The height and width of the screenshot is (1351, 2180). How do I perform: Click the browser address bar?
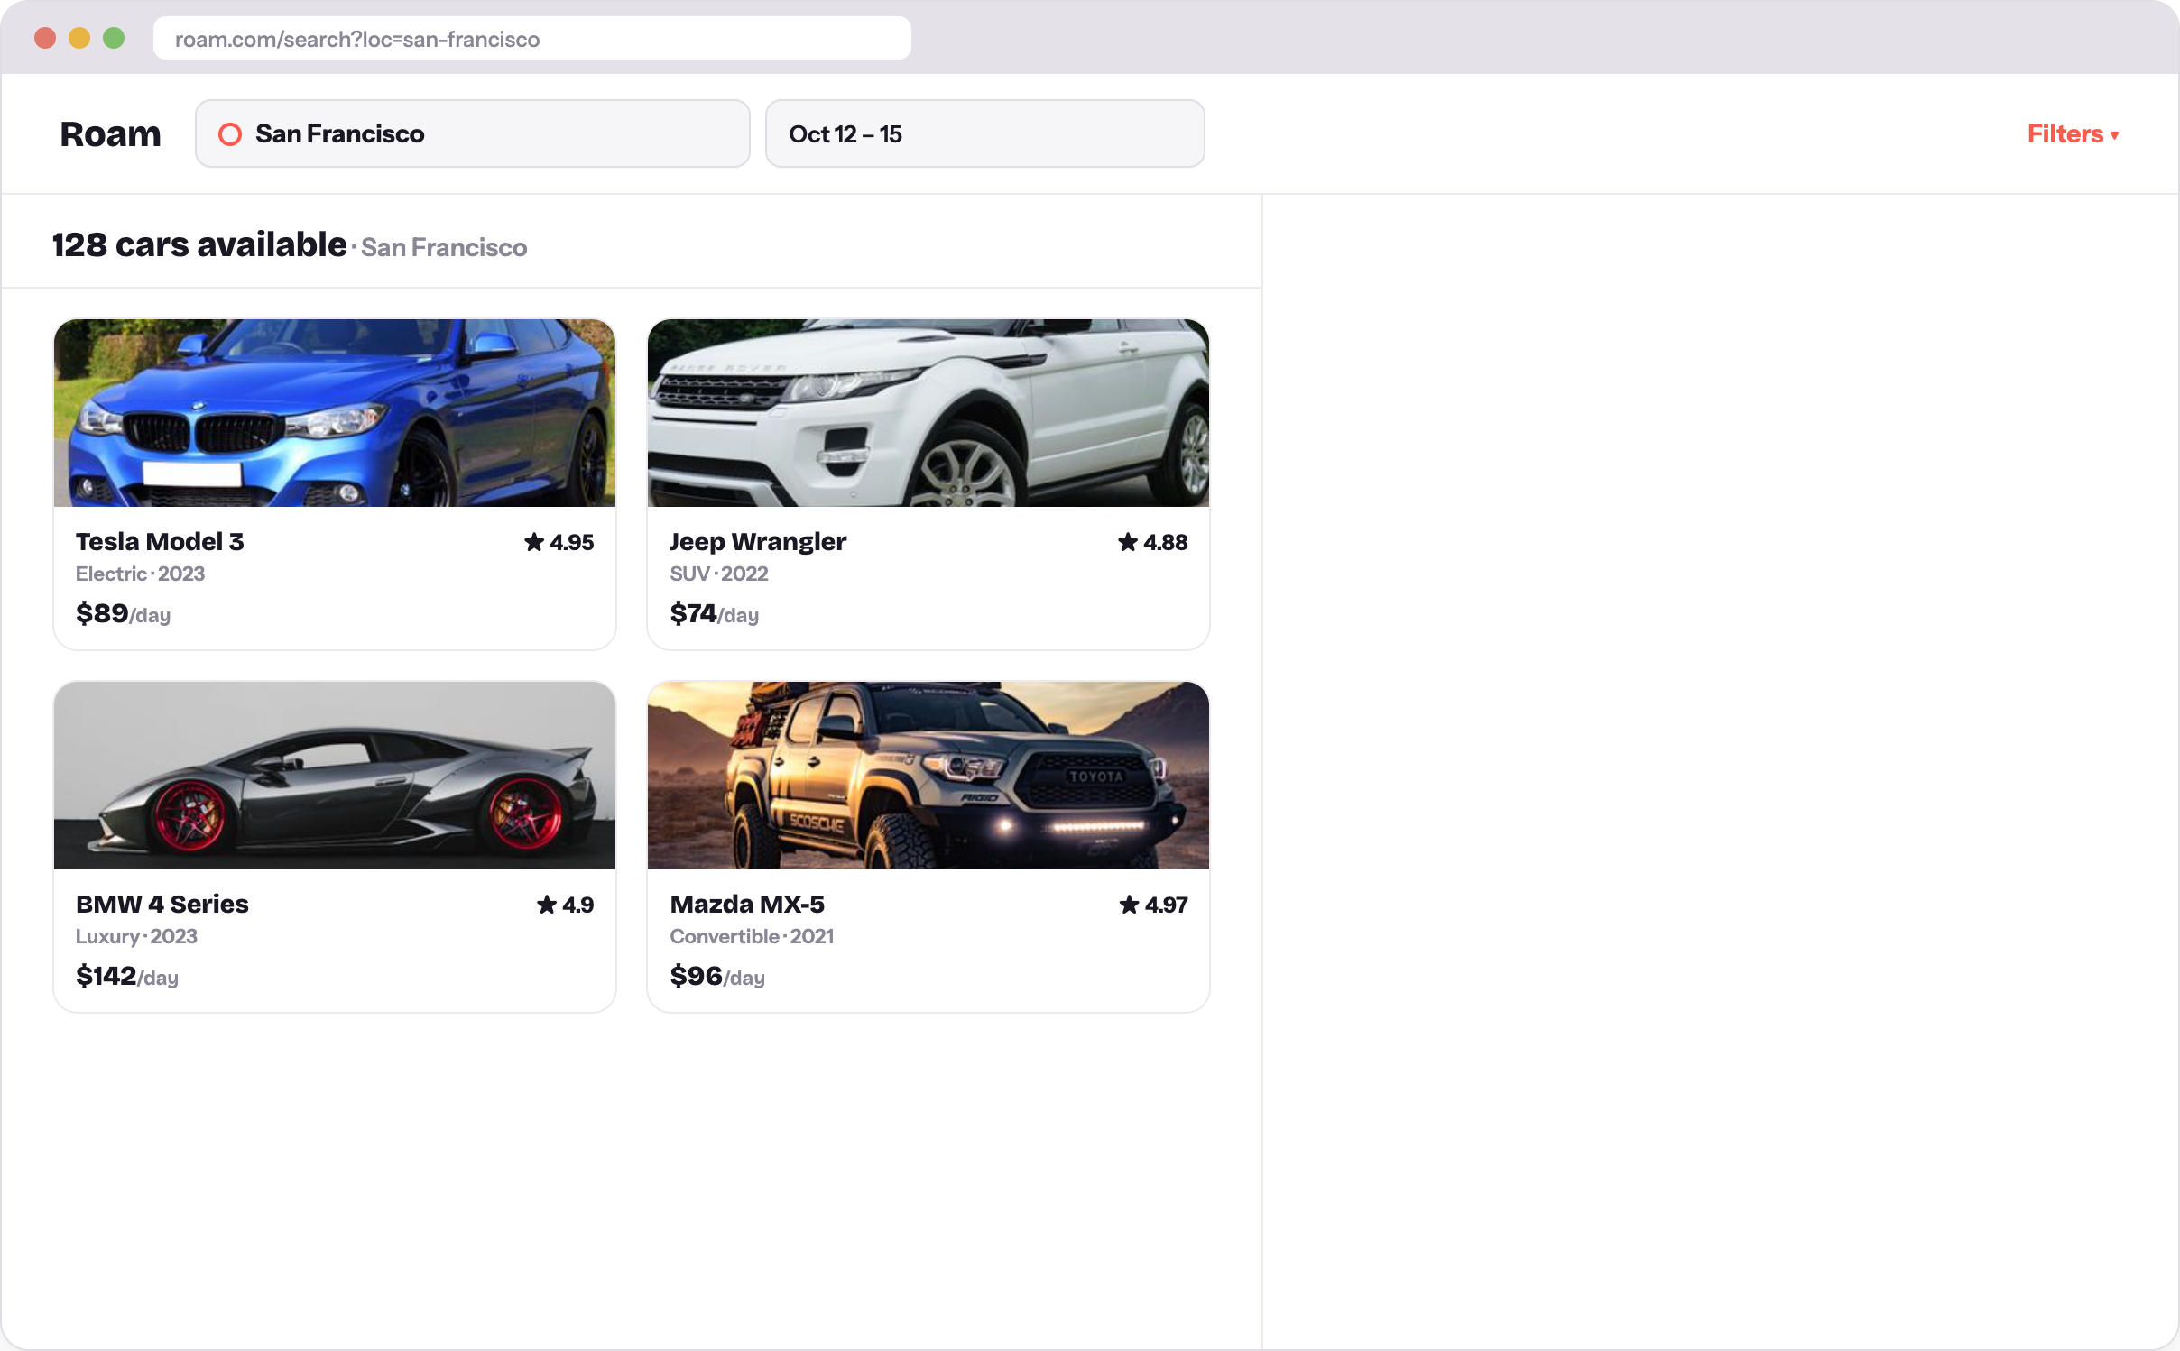click(x=532, y=39)
